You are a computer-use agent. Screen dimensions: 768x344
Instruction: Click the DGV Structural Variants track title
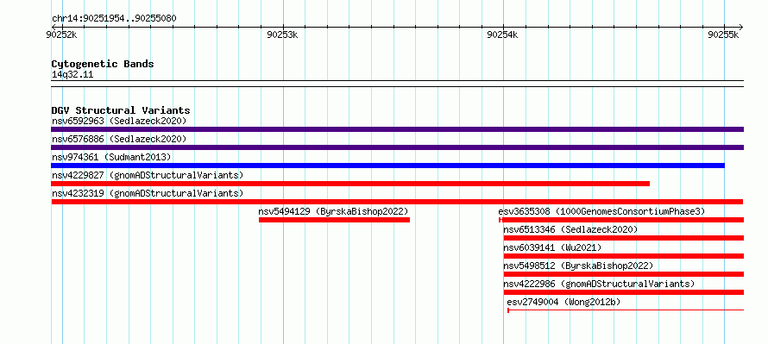tap(121, 110)
